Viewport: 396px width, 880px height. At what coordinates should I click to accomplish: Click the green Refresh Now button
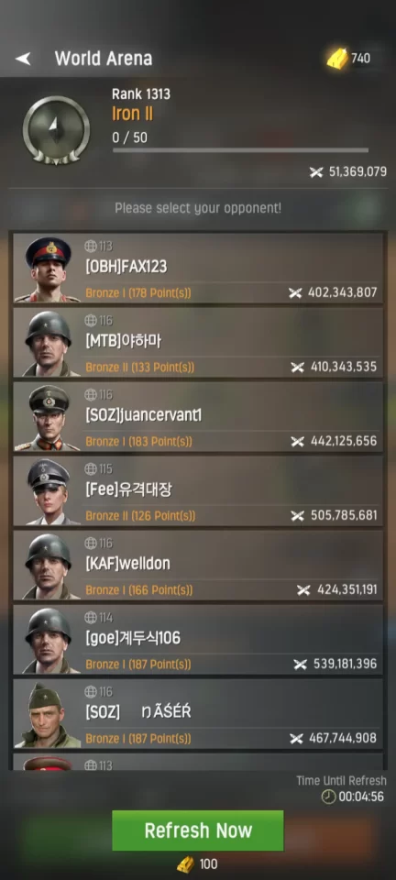tap(197, 830)
